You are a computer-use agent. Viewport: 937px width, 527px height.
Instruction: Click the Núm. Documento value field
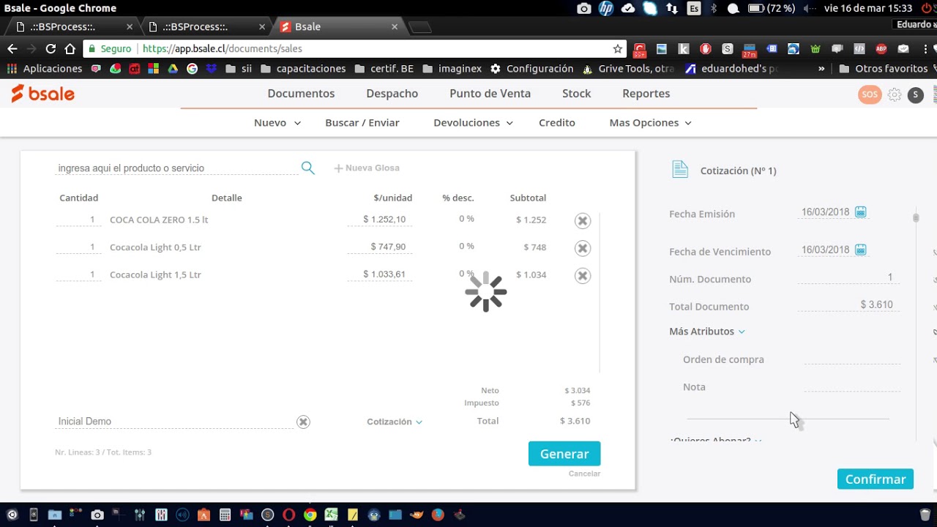coord(848,277)
